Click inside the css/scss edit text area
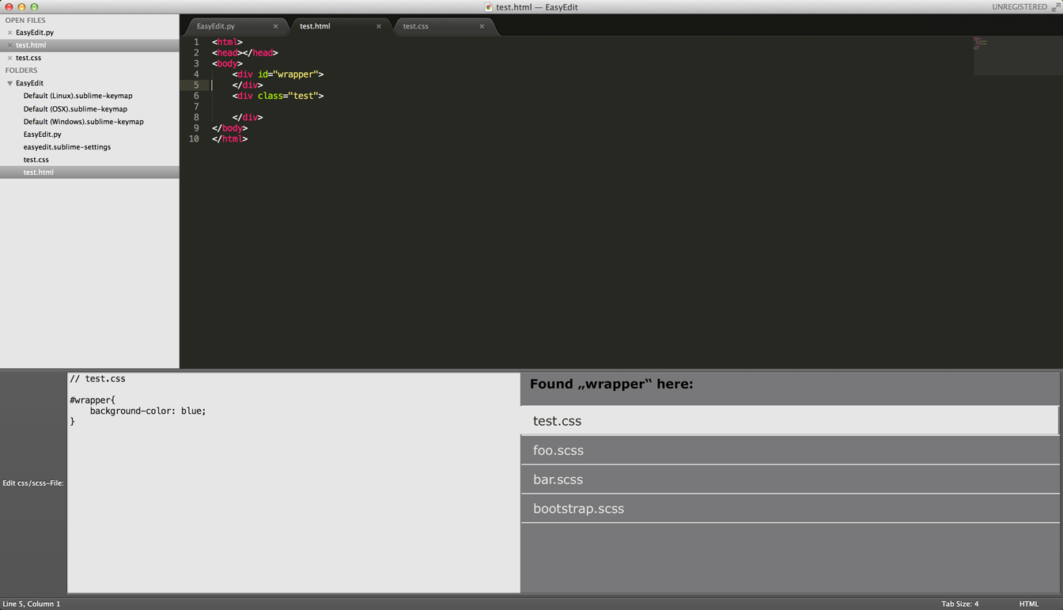The image size is (1063, 610). pyautogui.click(x=293, y=483)
